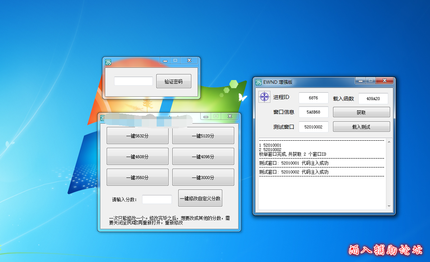
Task: Click the 一键5120分 button
Action: pyautogui.click(x=203, y=135)
